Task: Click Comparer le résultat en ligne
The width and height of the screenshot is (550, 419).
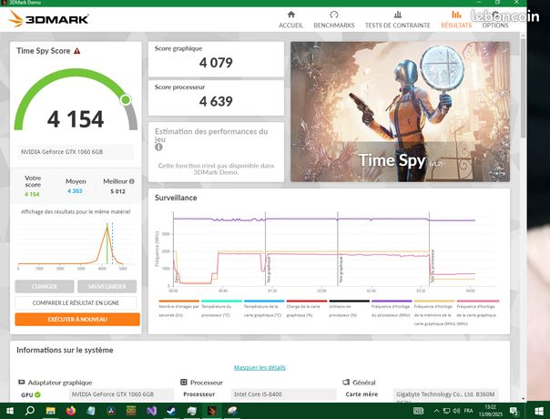Action: (x=76, y=302)
